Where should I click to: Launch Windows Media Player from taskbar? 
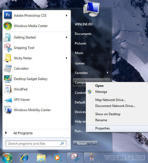[x=58, y=158]
